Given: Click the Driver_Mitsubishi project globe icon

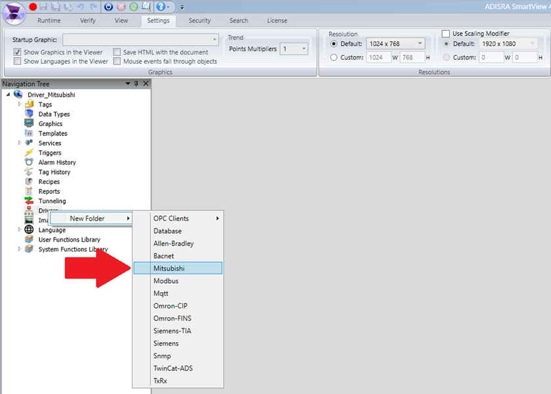Looking at the screenshot, I should pyautogui.click(x=18, y=94).
